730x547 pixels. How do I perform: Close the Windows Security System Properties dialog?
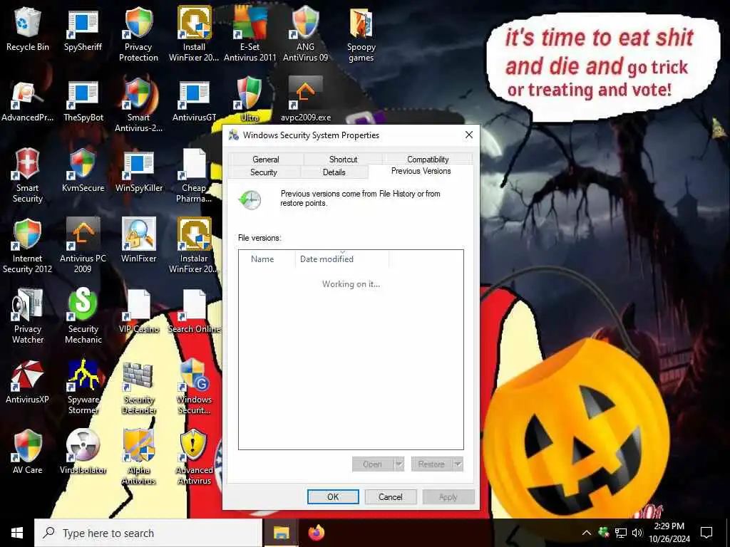pyautogui.click(x=469, y=135)
